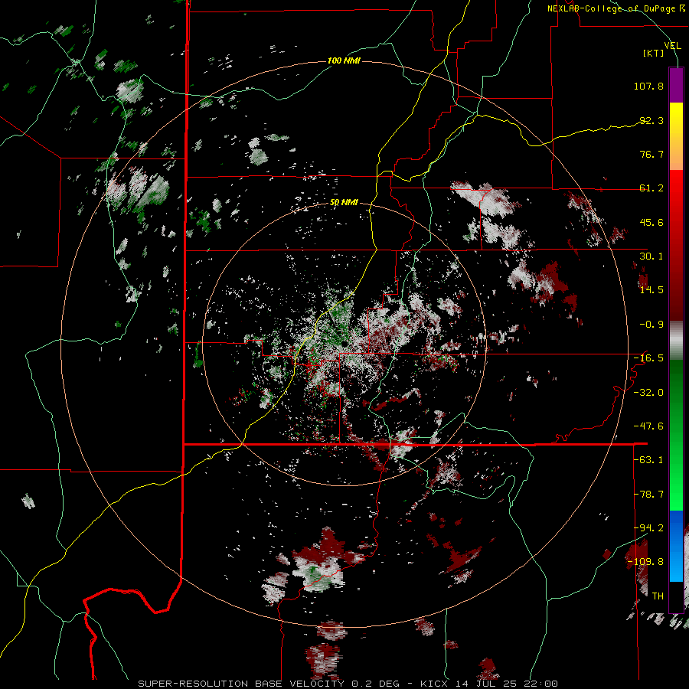689x689 pixels.
Task: Click the -78.7 velocity scale value
Action: coord(648,495)
